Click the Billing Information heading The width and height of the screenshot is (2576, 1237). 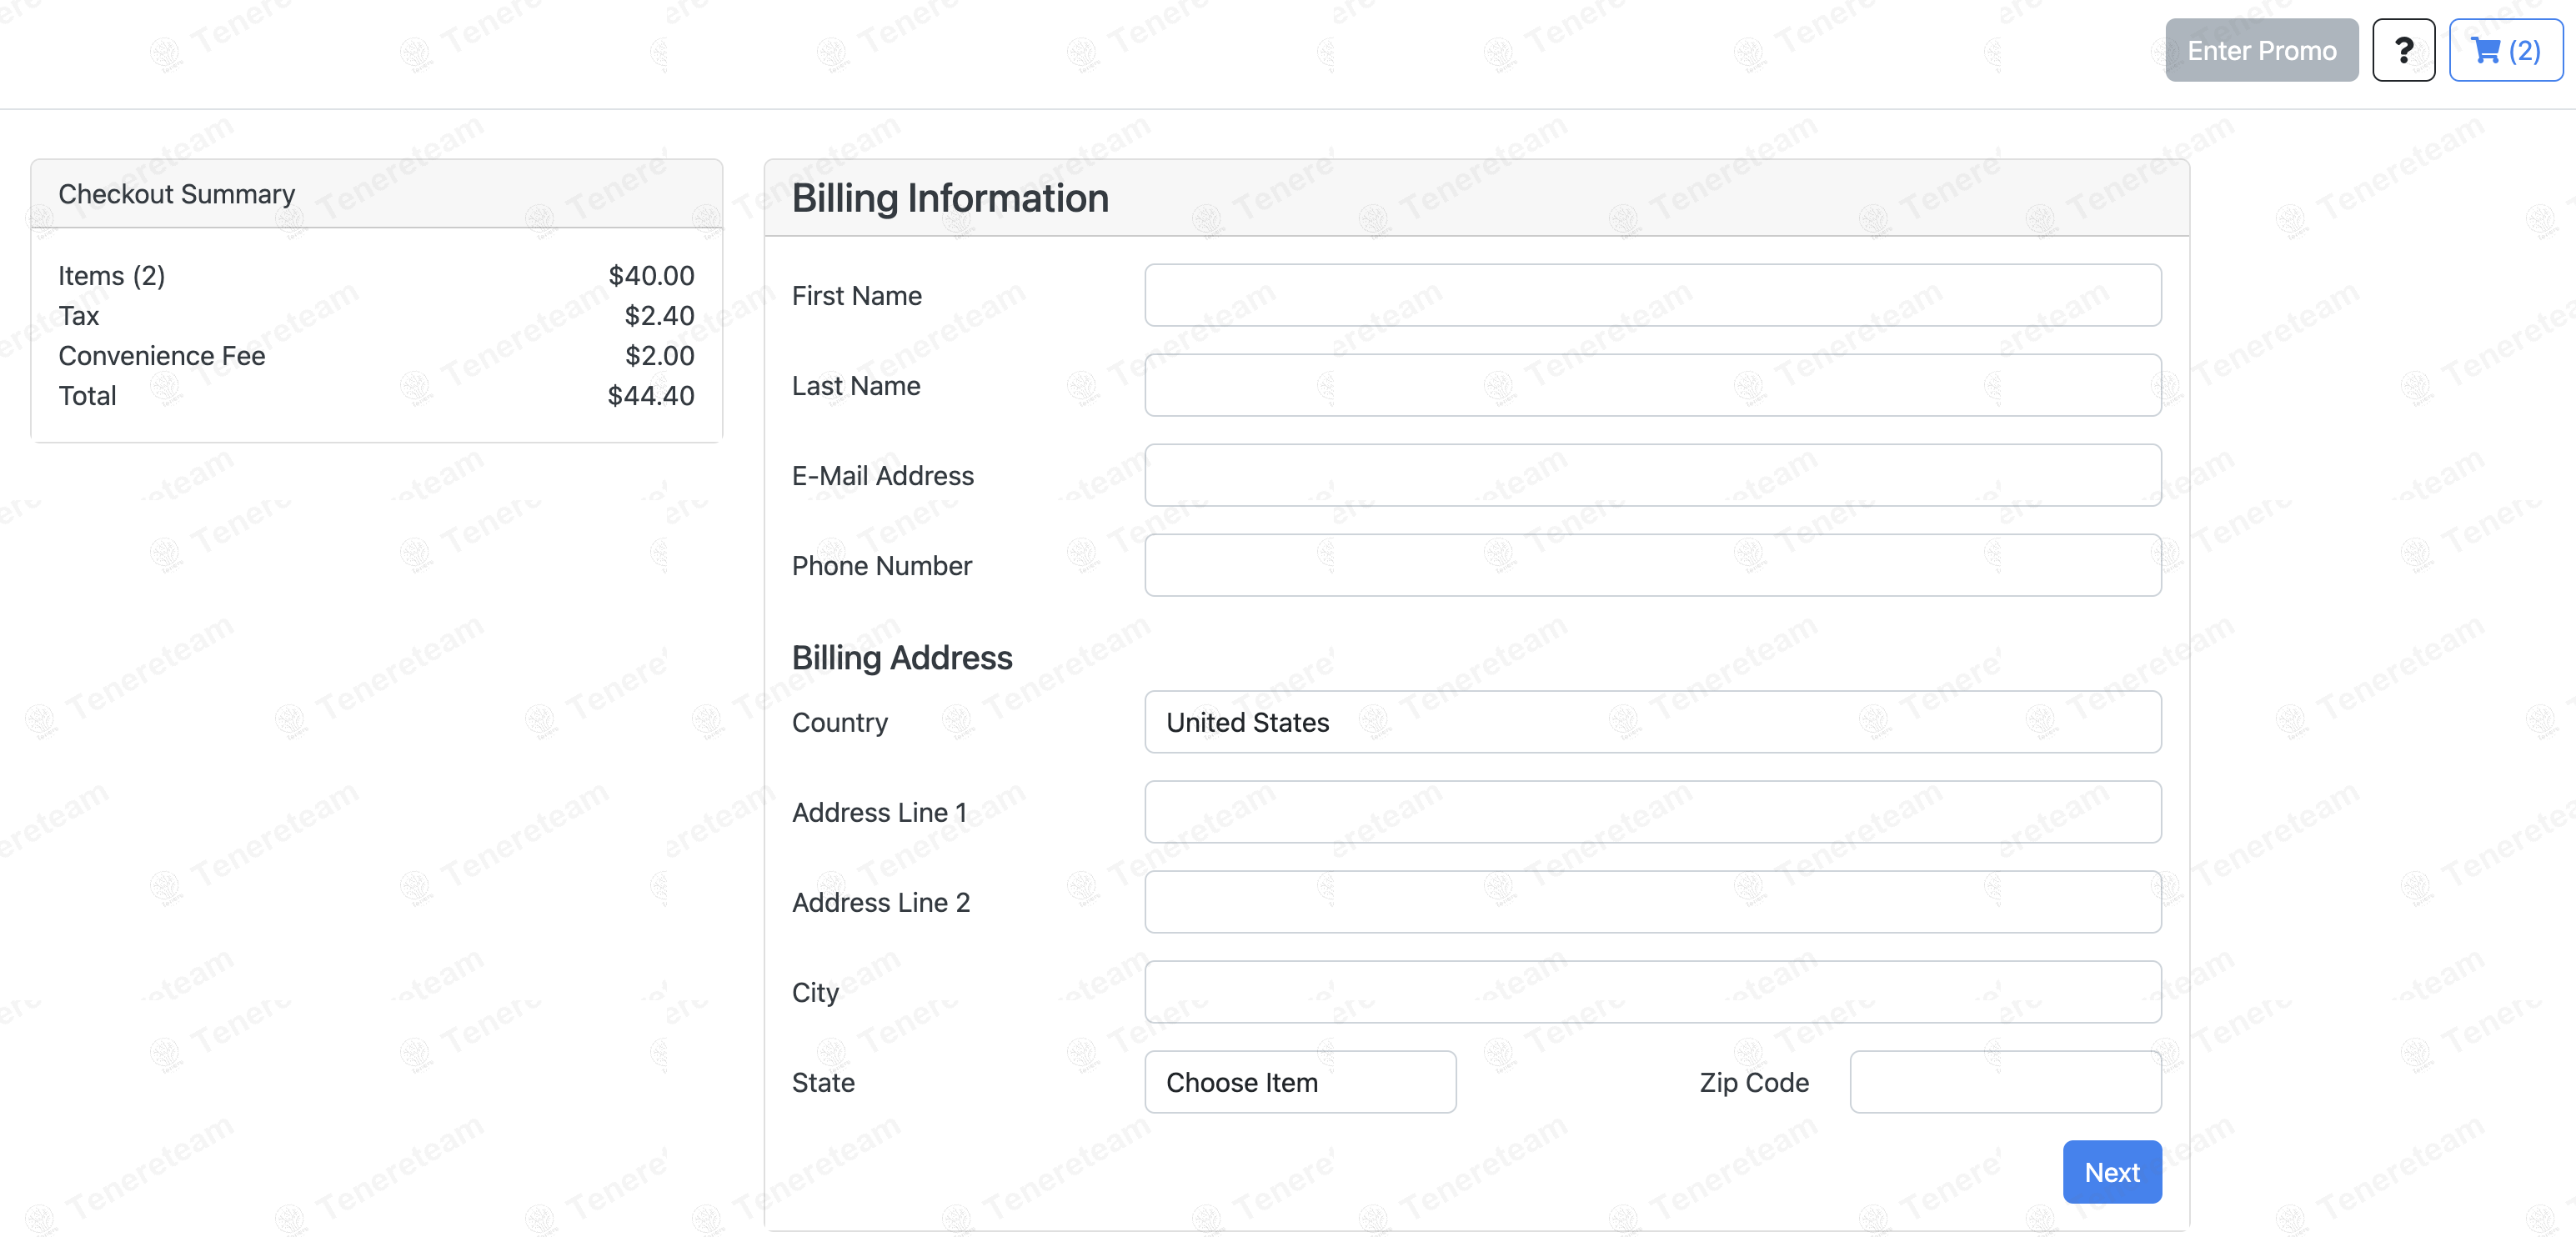949,198
